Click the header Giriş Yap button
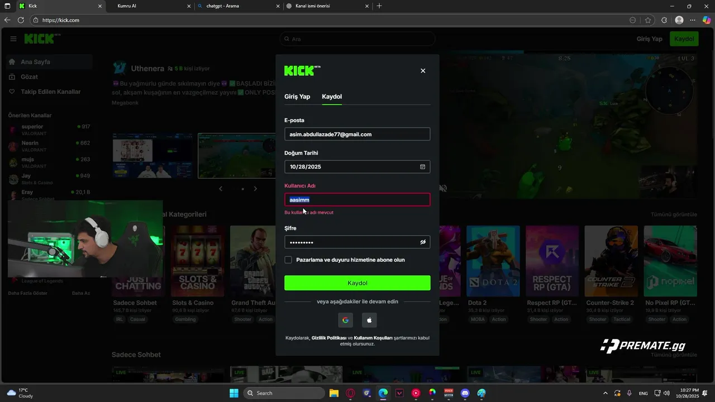715x402 pixels. 650,39
